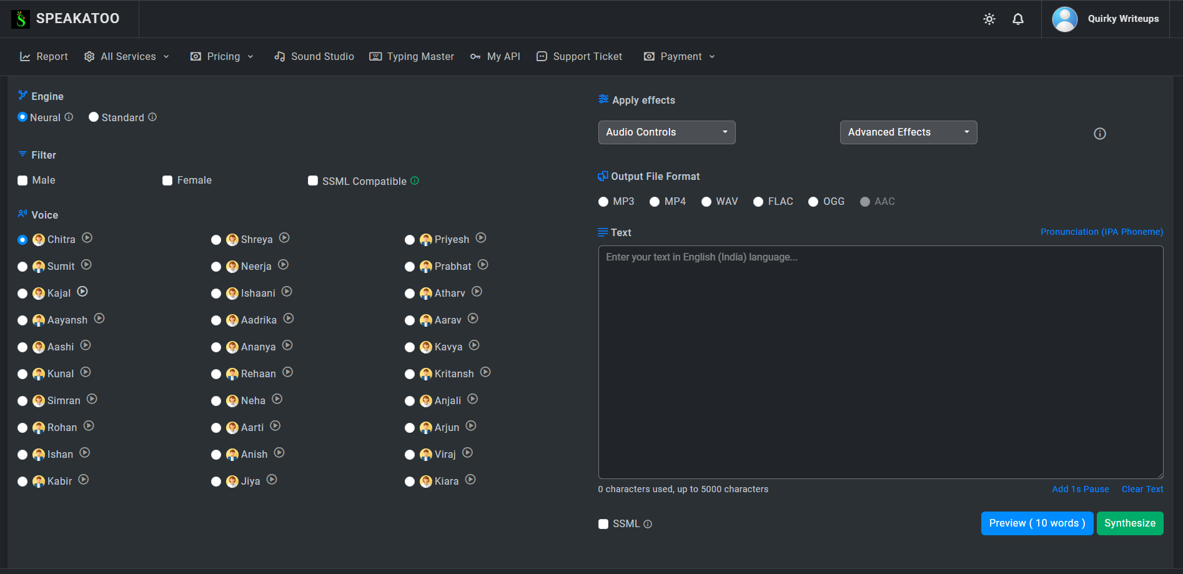The height and width of the screenshot is (574, 1183).
Task: Play Neerja voice sample
Action: 283,265
